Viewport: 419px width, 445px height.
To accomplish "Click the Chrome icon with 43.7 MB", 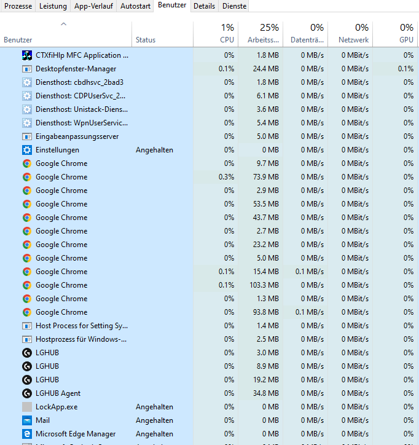I will click(x=27, y=218).
